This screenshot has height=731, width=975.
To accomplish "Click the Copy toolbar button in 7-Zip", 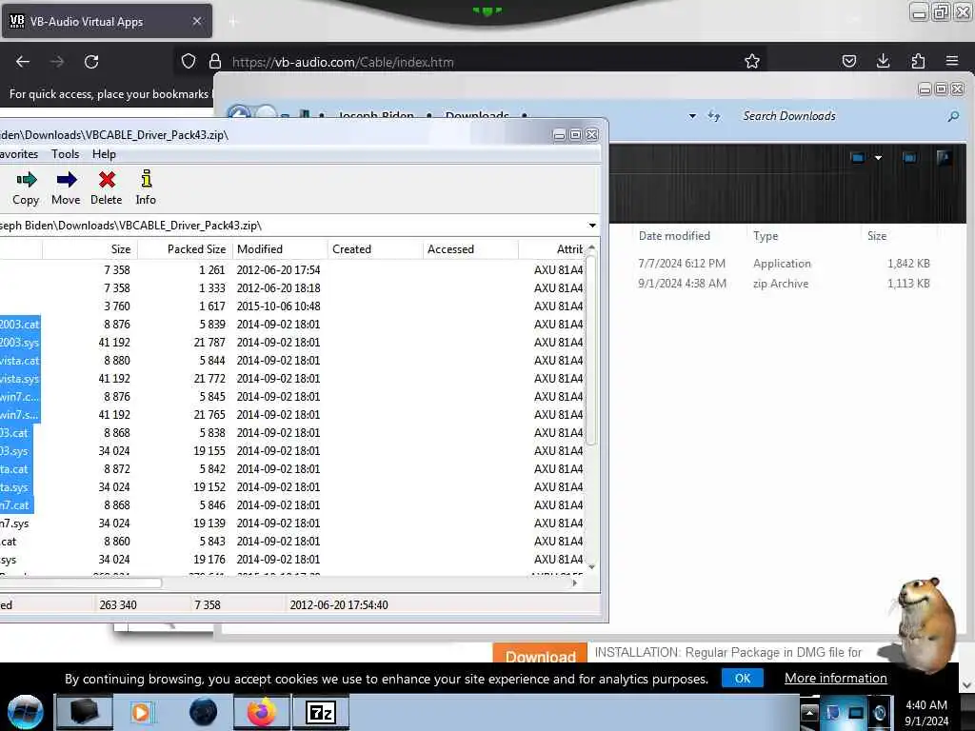I will (x=26, y=188).
